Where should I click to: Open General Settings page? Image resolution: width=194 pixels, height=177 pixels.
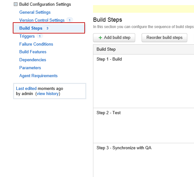(x=35, y=12)
